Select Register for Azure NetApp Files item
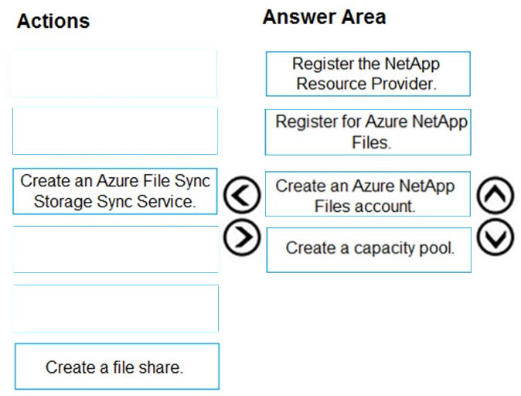This screenshot has height=396, width=521. click(368, 132)
